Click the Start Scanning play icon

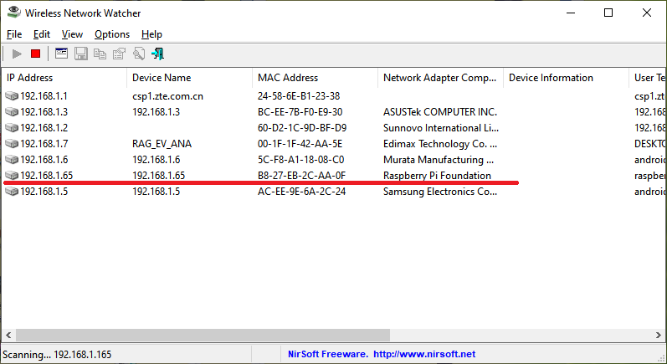[x=17, y=54]
